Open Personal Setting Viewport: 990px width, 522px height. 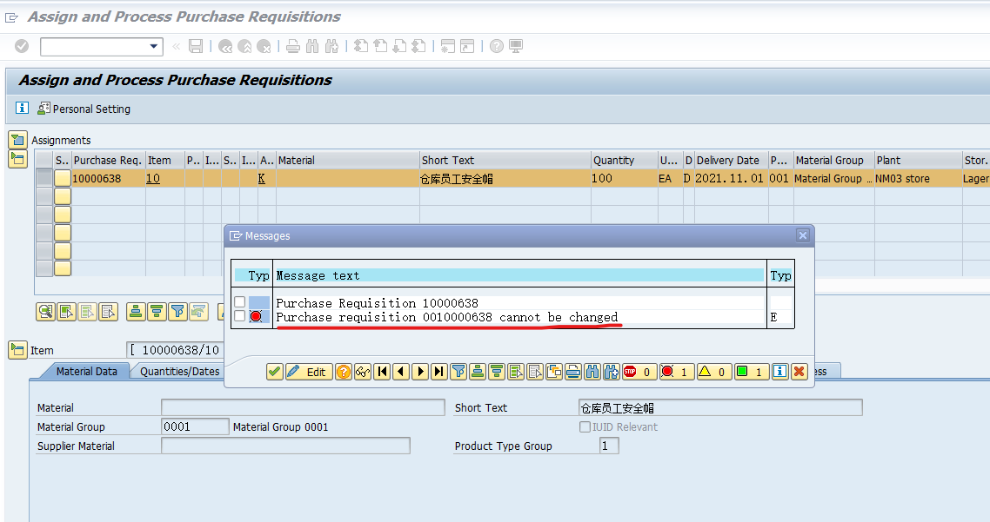84,109
